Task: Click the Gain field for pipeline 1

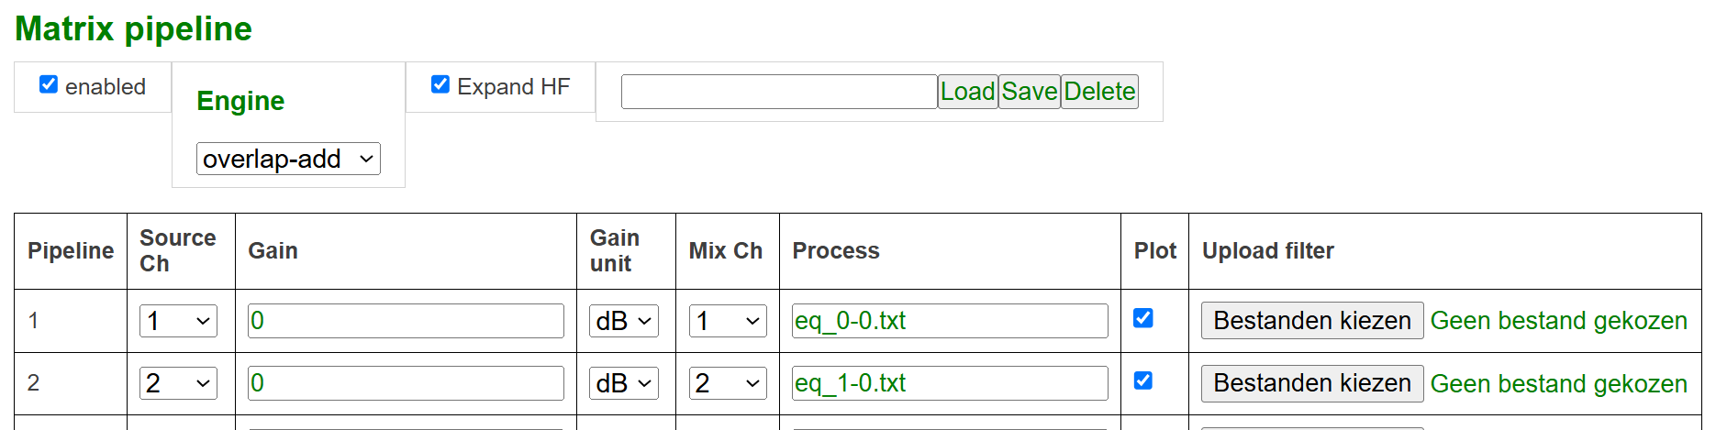Action: pos(406,321)
